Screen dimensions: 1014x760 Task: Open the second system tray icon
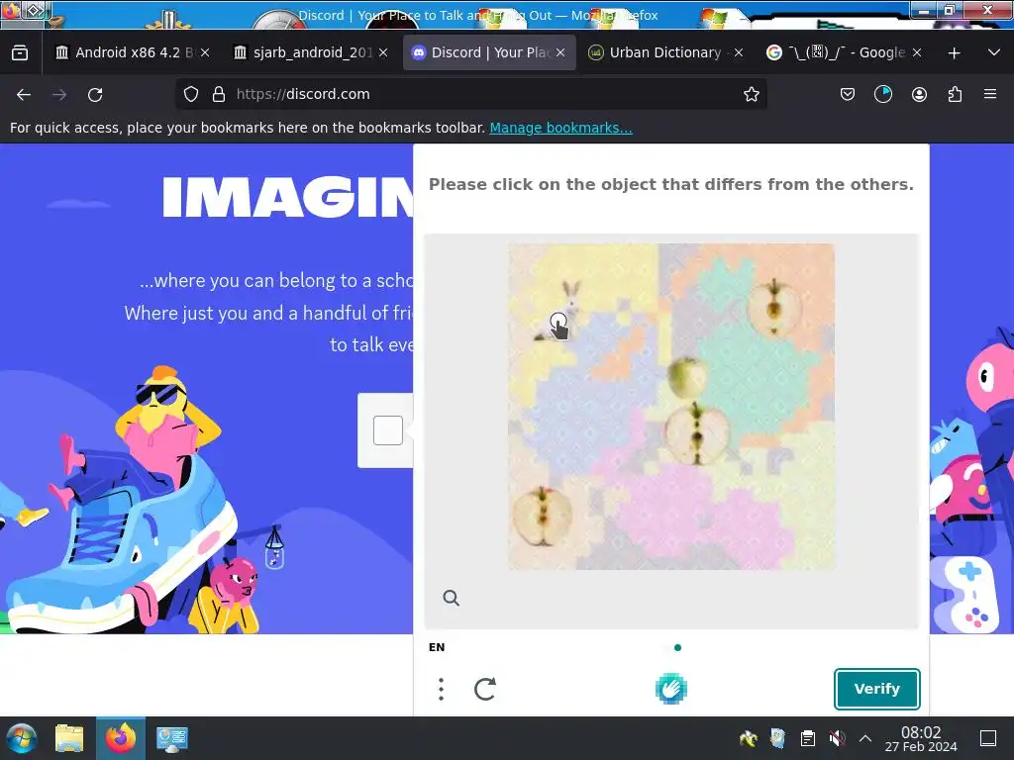point(778,738)
